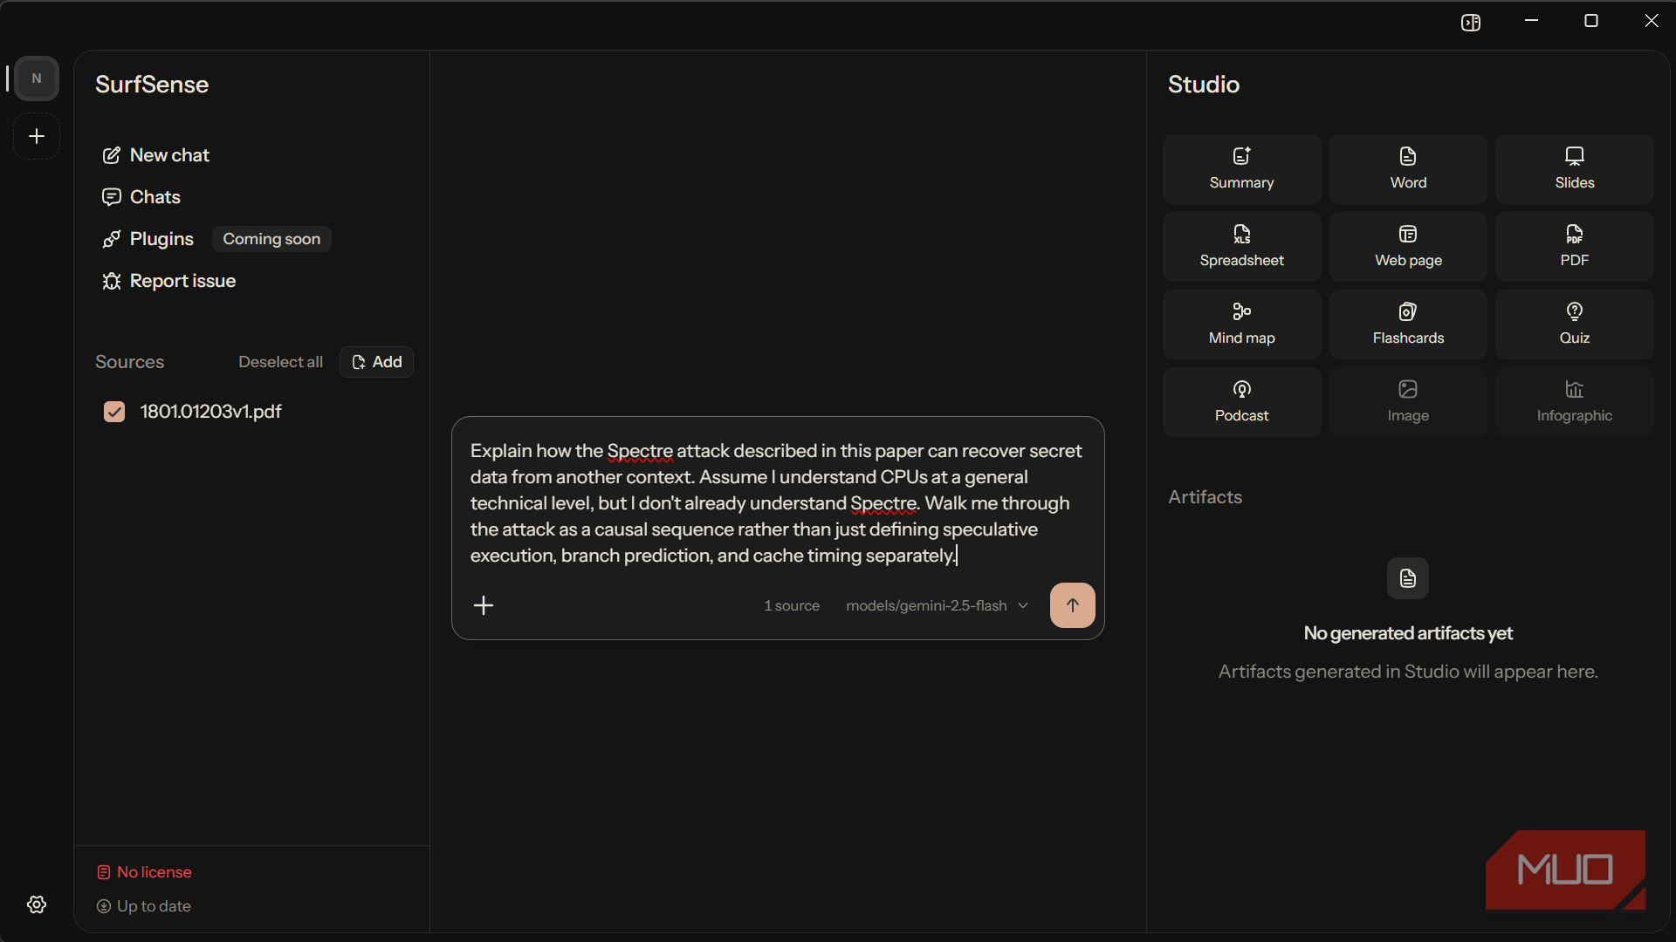Click the Studio panel heading
The image size is (1676, 942).
(1204, 85)
